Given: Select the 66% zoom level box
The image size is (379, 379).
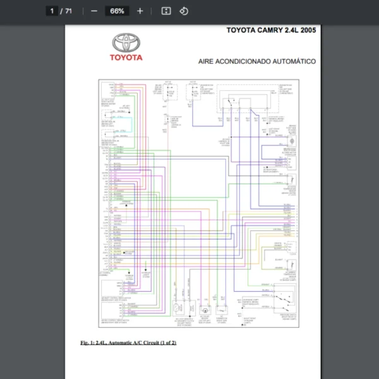Looking at the screenshot, I should click(117, 11).
